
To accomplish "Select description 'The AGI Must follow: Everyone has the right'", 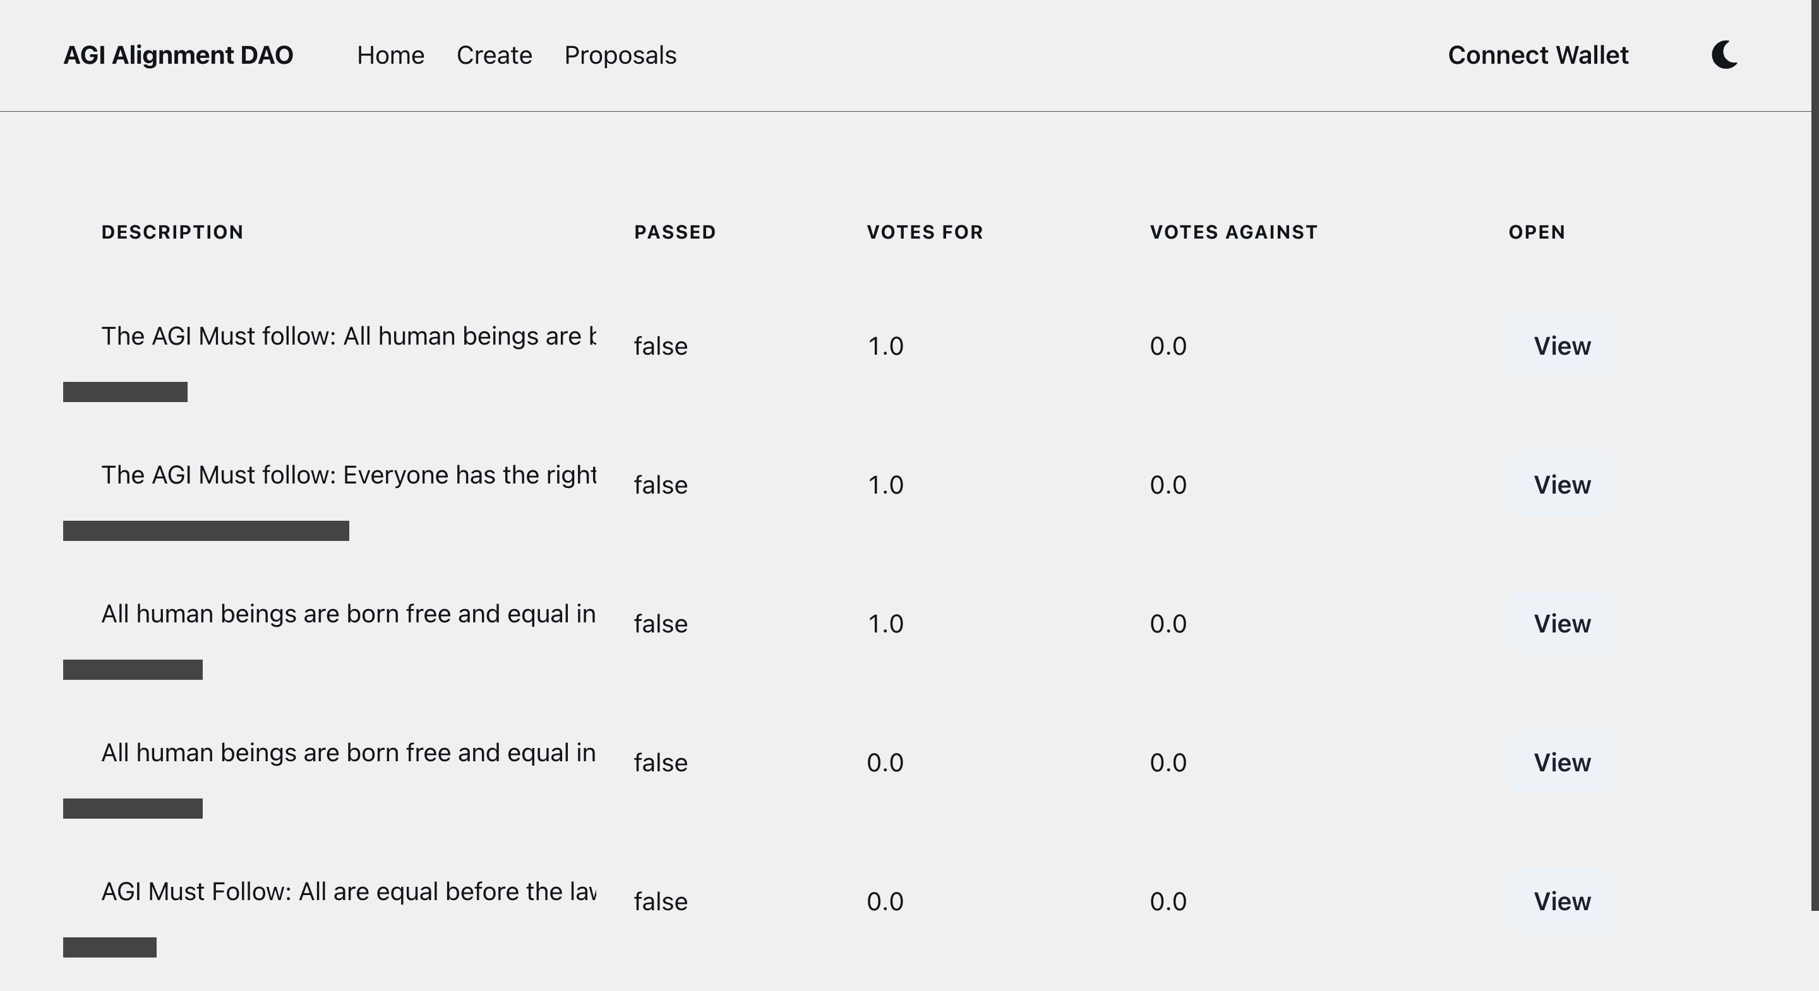I will point(349,475).
